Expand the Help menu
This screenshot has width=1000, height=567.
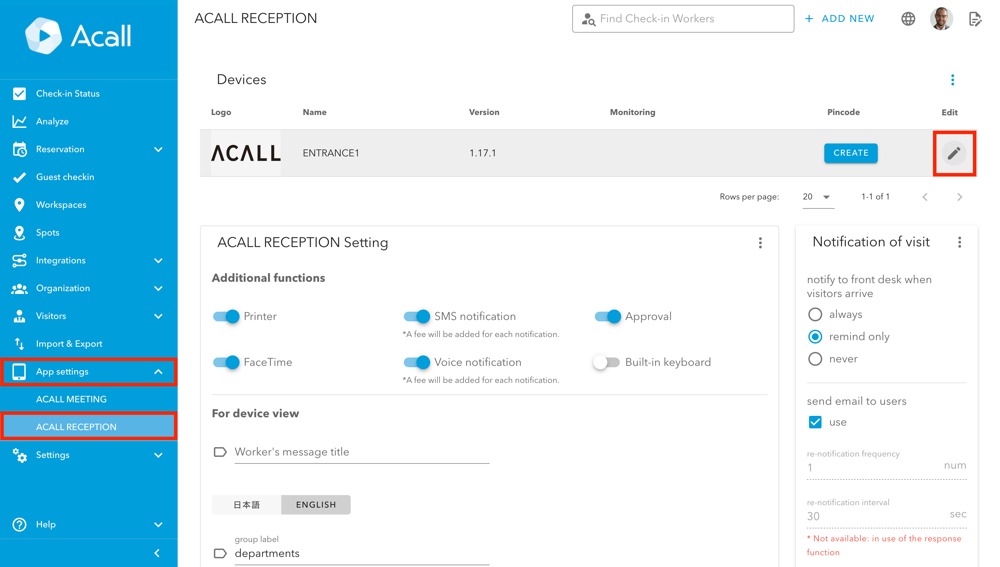(x=158, y=524)
